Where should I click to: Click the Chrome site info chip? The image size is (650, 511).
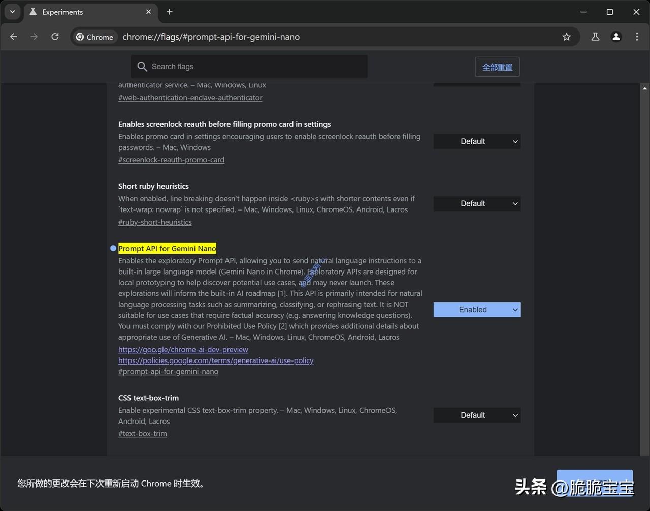pos(95,37)
